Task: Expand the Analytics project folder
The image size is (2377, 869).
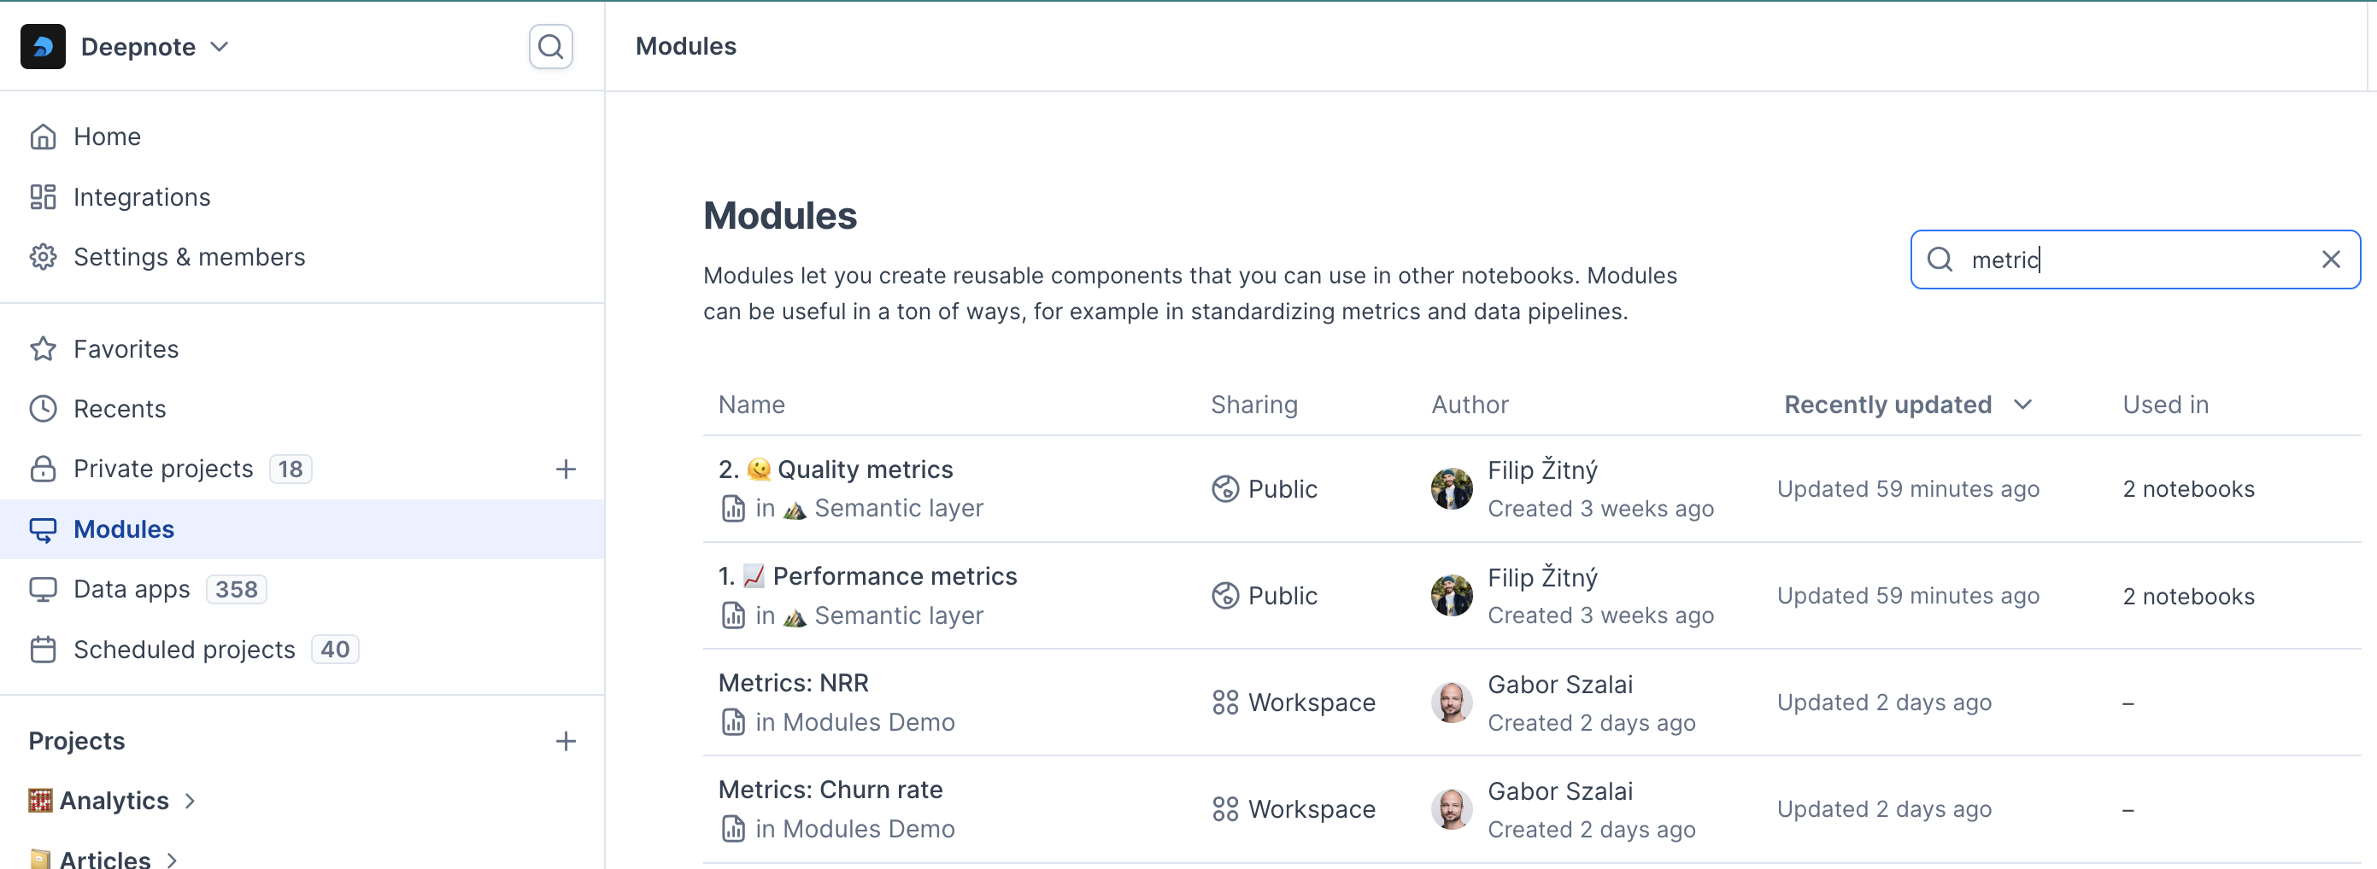Action: click(x=190, y=801)
